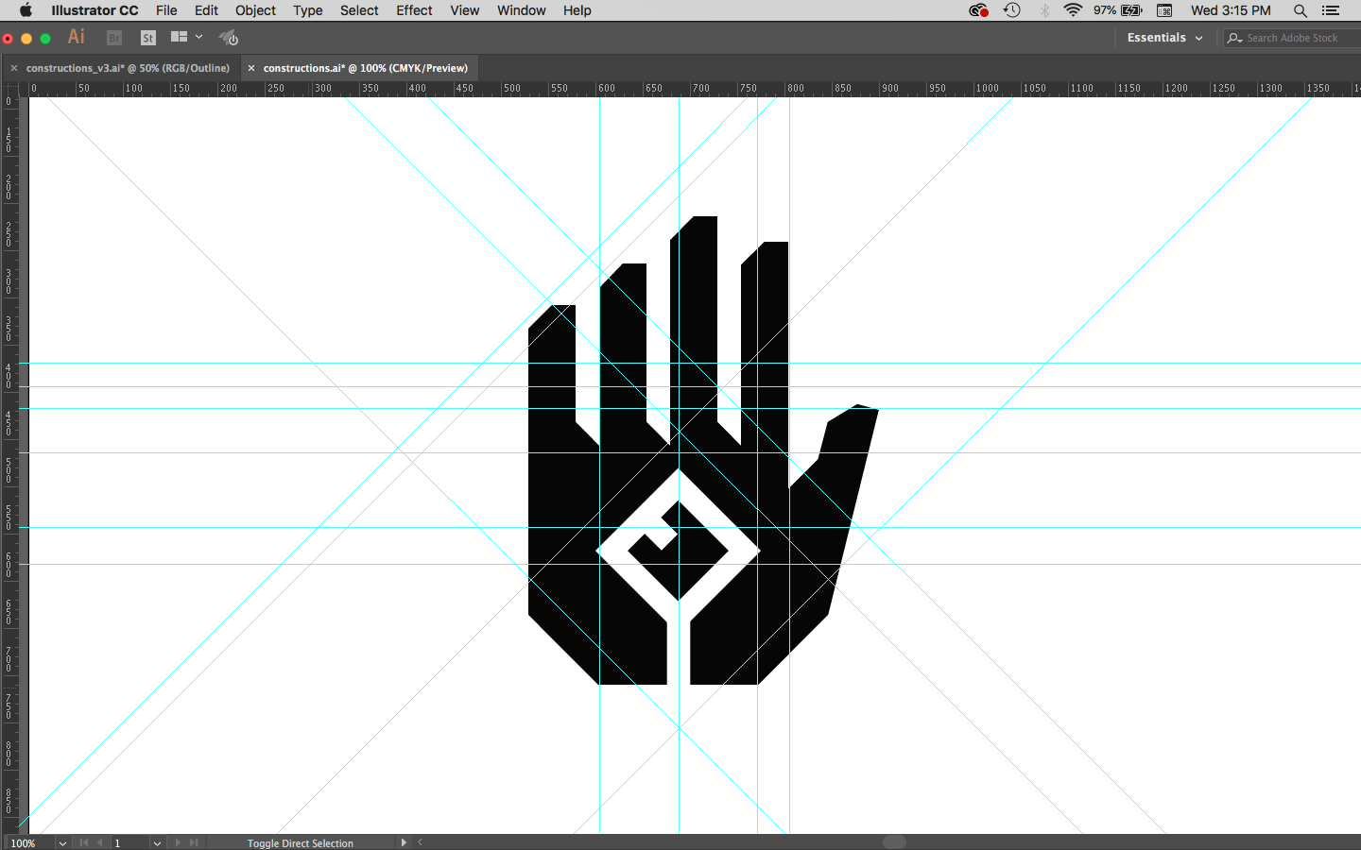Open Adobe Bridge via the Br icon
Image resolution: width=1361 pixels, height=850 pixels.
pos(114,38)
